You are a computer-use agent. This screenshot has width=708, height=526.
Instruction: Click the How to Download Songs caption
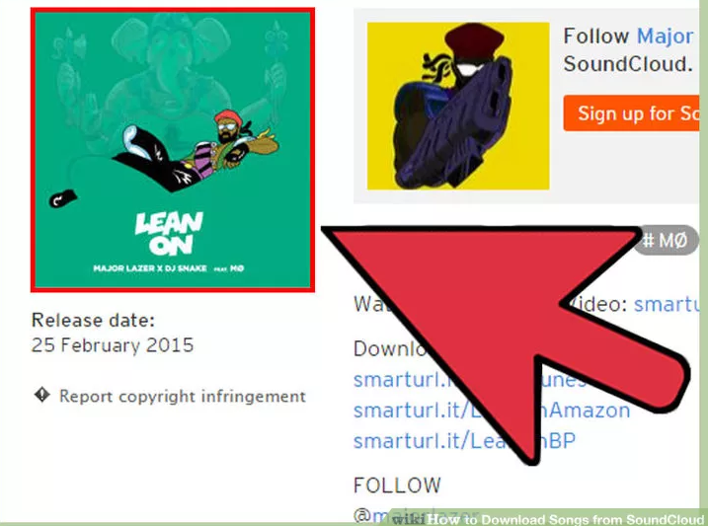pyautogui.click(x=566, y=520)
